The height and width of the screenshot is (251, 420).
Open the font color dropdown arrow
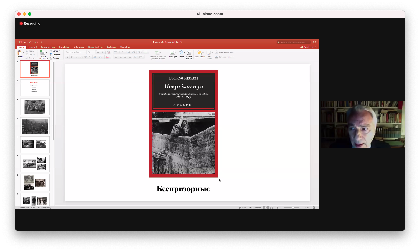pyautogui.click(x=110, y=57)
